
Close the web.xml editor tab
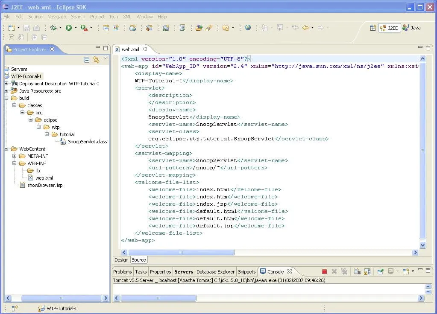tap(145, 49)
